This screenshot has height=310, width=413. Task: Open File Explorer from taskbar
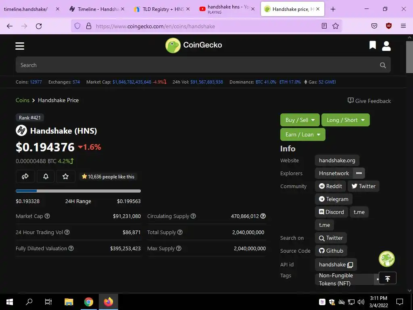(69, 302)
